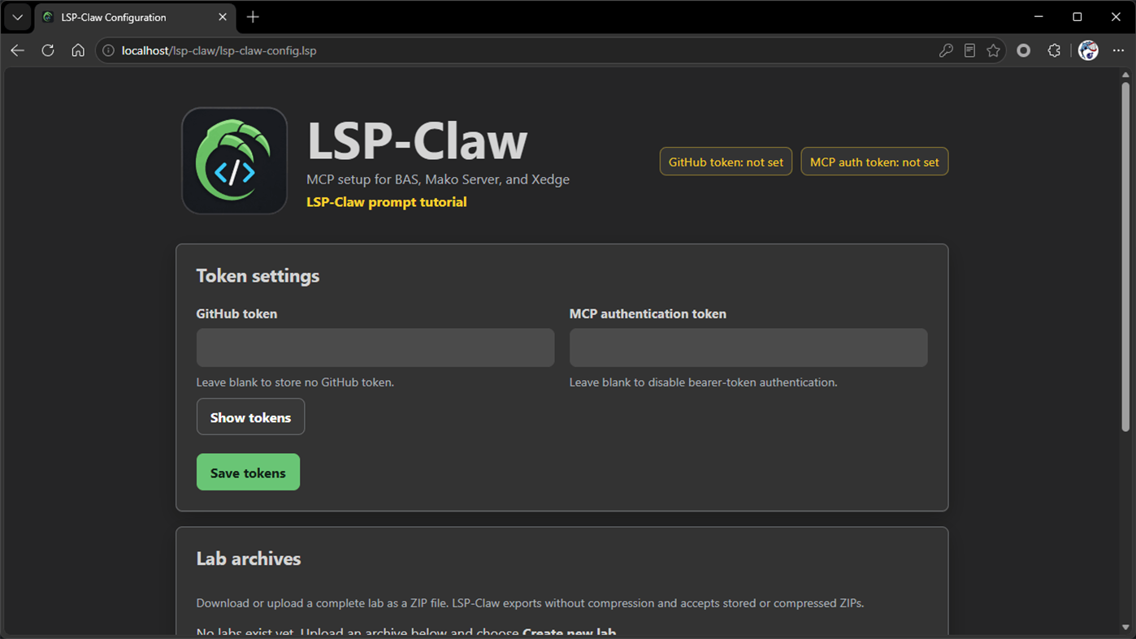Click the 'GitHub token' field label
The image size is (1136, 639).
236,313
